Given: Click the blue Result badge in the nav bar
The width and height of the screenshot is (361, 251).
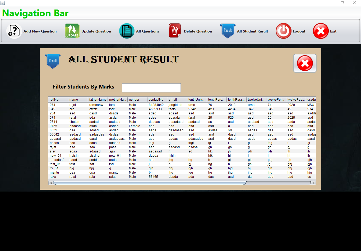Looking at the screenshot, I should click(x=228, y=31).
